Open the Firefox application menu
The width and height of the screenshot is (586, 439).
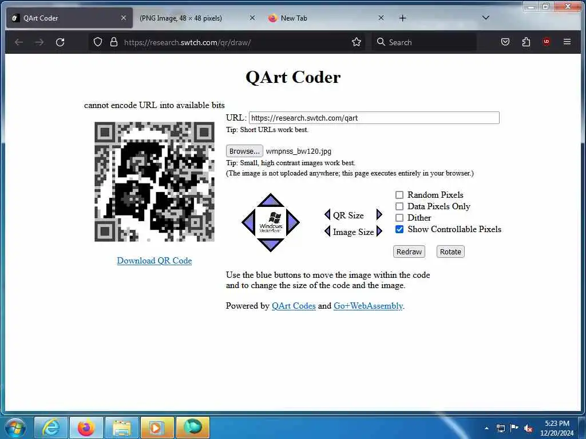(x=567, y=42)
